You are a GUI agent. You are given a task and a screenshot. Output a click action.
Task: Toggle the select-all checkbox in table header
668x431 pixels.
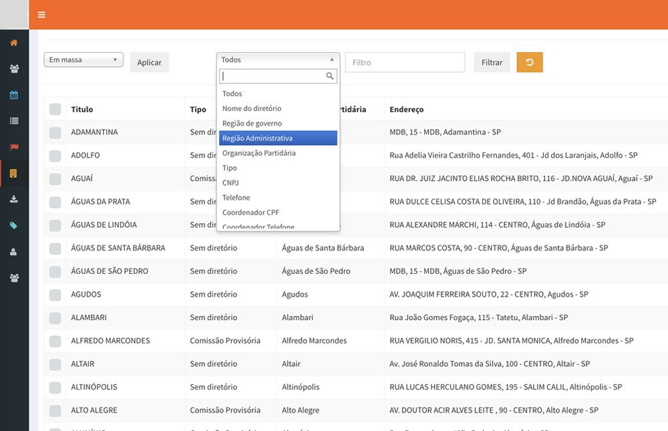pos(55,109)
